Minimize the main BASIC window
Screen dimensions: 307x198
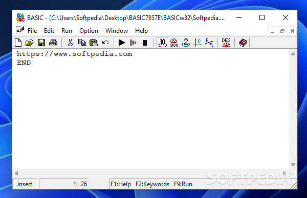click(239, 17)
